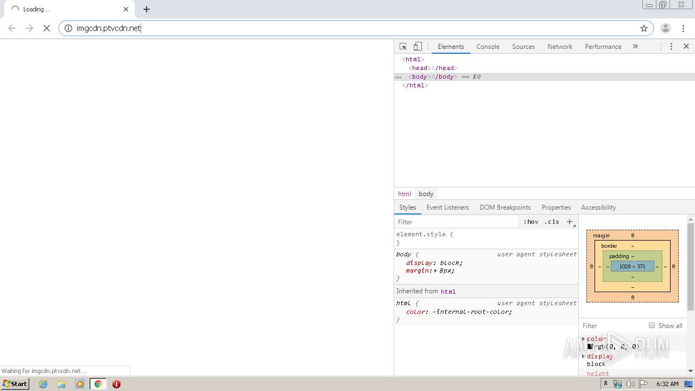Click element.style rule block
The width and height of the screenshot is (695, 391).
tap(486, 238)
